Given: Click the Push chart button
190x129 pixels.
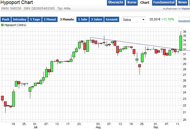Looking at the screenshot, I should [x=6, y=19].
